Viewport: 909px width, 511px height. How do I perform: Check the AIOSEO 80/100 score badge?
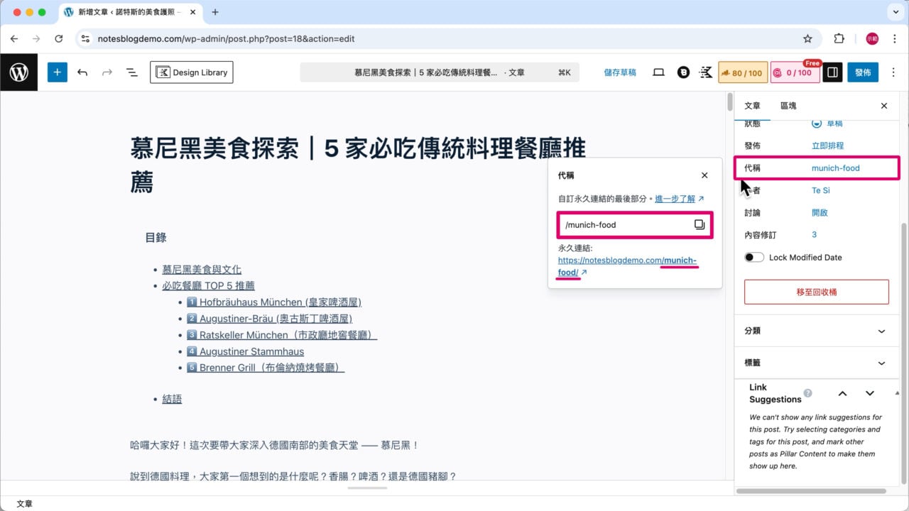coord(743,72)
